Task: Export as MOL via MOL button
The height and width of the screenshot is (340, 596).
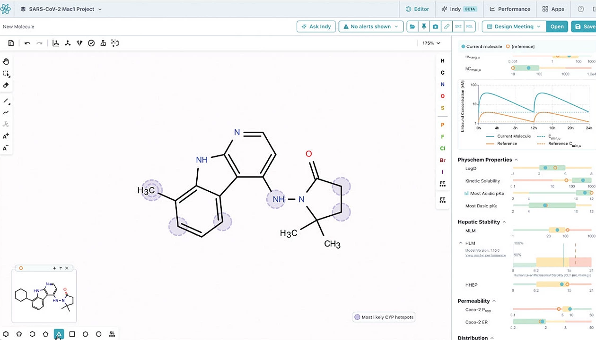Action: tap(469, 26)
